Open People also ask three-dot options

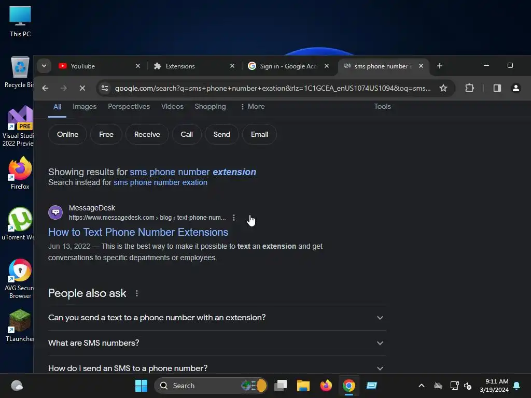pos(137,293)
